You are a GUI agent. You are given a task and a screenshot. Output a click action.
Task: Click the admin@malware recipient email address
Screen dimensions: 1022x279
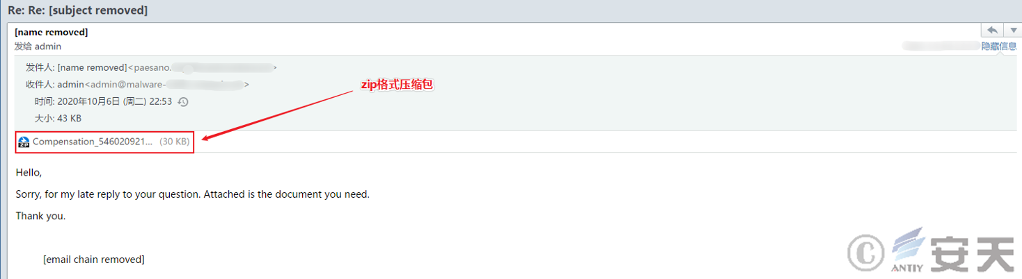tap(167, 85)
